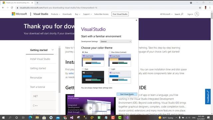Open the Feedback side tab

208,96
